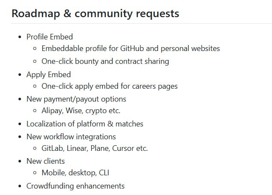Viewport: 272px width, 195px height.
Task: Click "New payment/payout options" list item
Action: tap(76, 99)
